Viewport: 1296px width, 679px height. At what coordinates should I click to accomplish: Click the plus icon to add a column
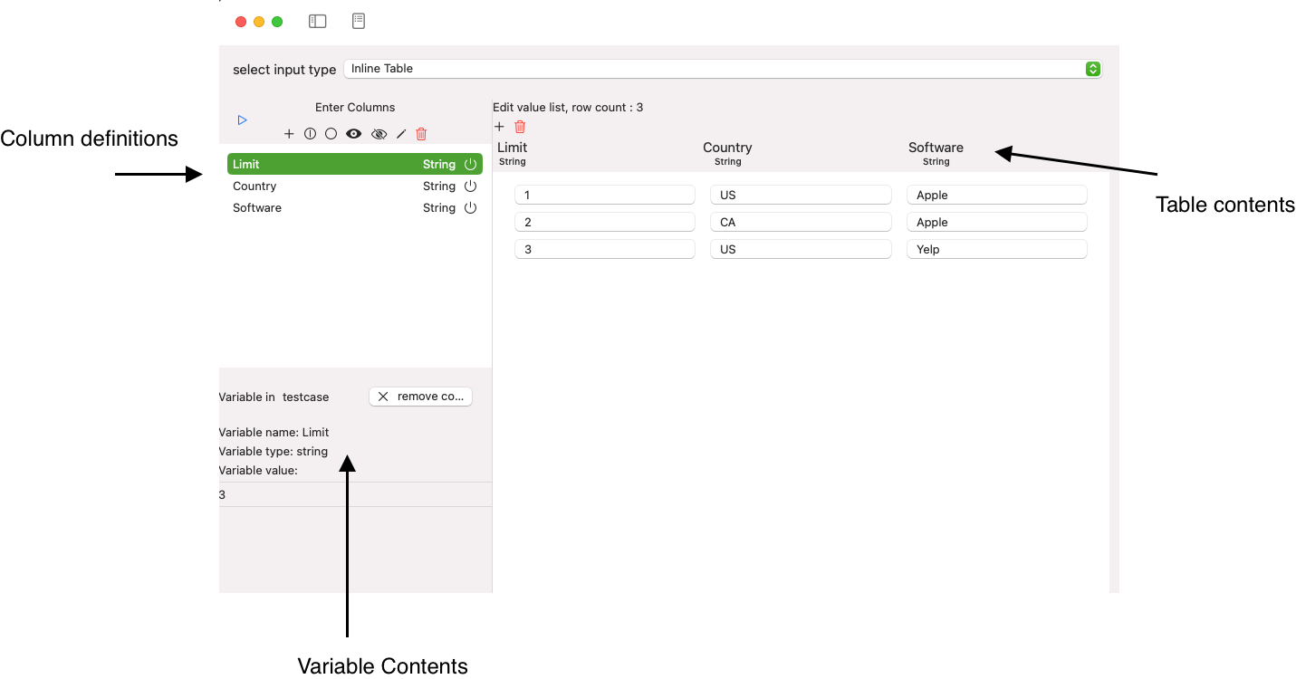pos(289,133)
